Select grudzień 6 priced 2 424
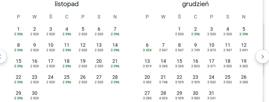269x102 pixels. coord(147,47)
